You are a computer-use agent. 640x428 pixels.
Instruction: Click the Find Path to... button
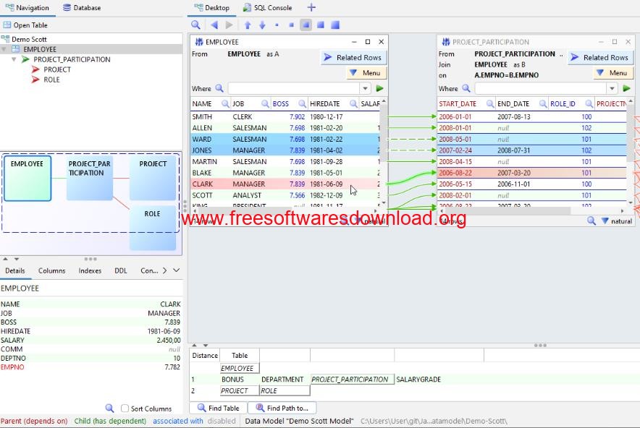(x=282, y=408)
